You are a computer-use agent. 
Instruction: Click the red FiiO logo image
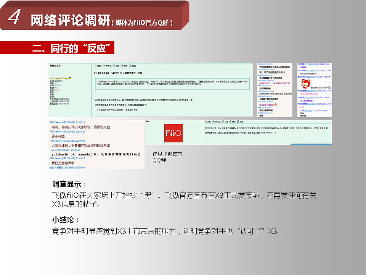(x=173, y=132)
